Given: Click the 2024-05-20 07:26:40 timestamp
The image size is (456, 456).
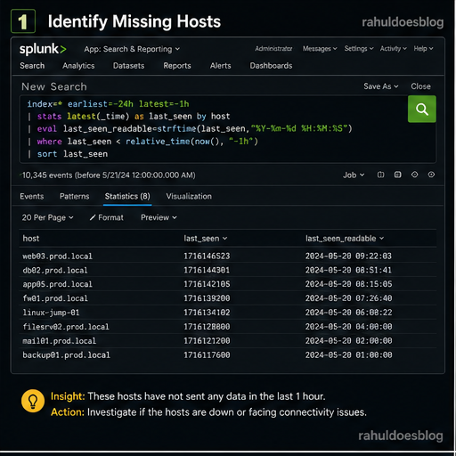Looking at the screenshot, I should point(348,298).
